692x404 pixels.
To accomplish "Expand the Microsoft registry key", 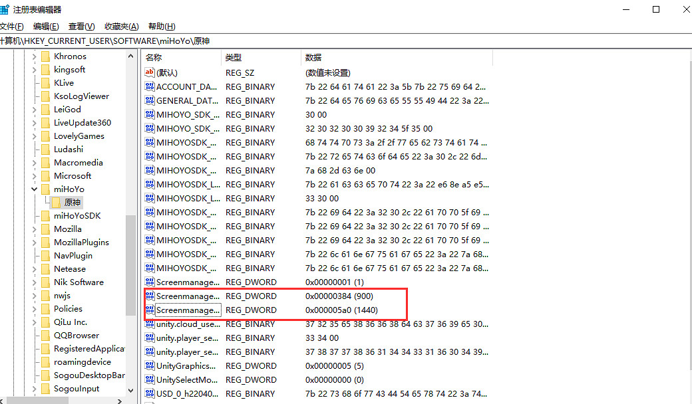I will [x=34, y=176].
